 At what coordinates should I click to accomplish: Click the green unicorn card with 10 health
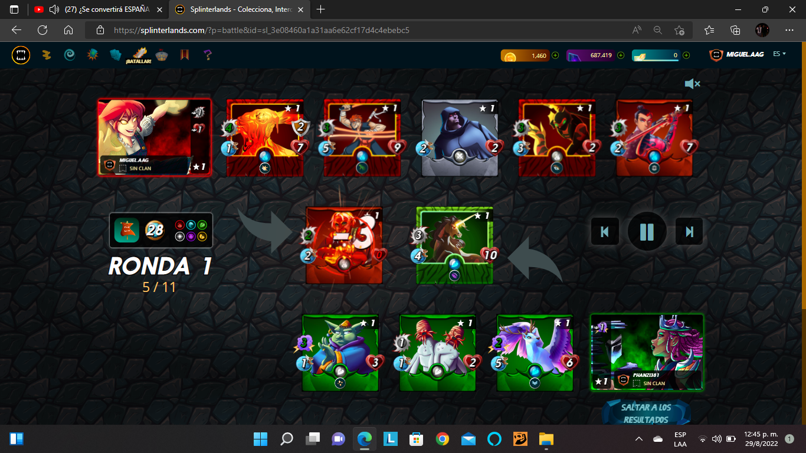(454, 245)
